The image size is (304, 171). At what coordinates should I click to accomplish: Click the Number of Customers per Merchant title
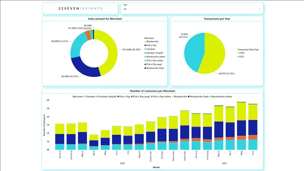(x=152, y=91)
